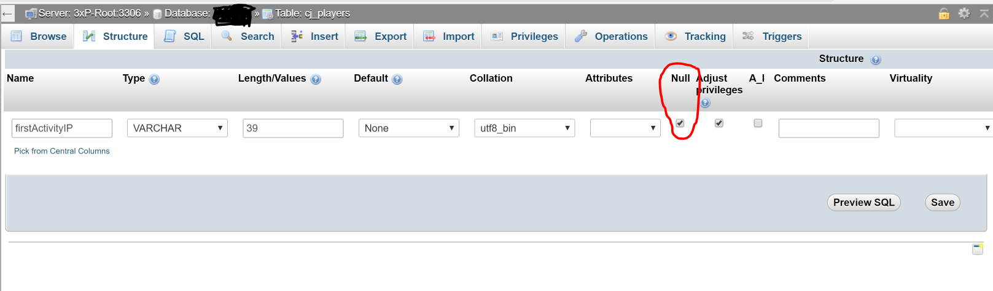This screenshot has height=291, width=993.
Task: Click the yellow note icon at bottom right
Action: tap(978, 249)
